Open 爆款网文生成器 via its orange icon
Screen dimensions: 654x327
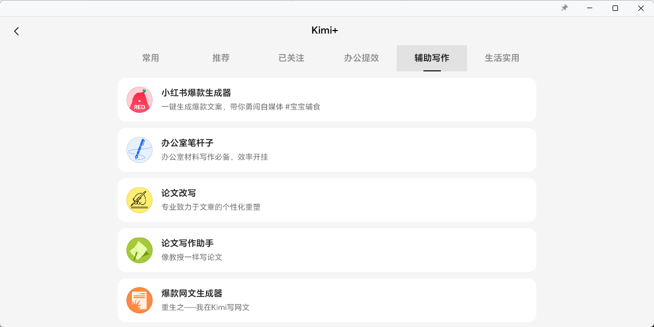click(140, 300)
